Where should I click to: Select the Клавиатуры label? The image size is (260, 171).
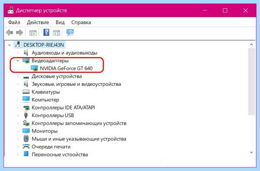point(46,92)
